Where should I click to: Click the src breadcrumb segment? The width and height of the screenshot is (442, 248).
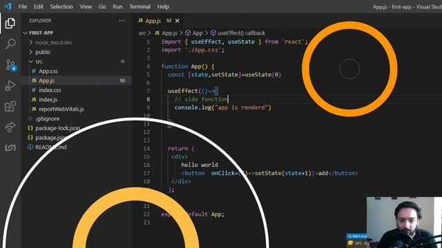coord(142,33)
